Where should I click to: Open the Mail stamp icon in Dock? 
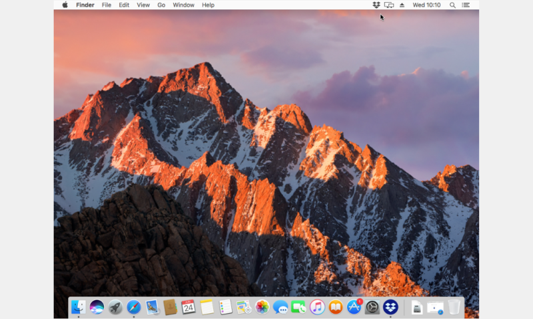pos(152,307)
